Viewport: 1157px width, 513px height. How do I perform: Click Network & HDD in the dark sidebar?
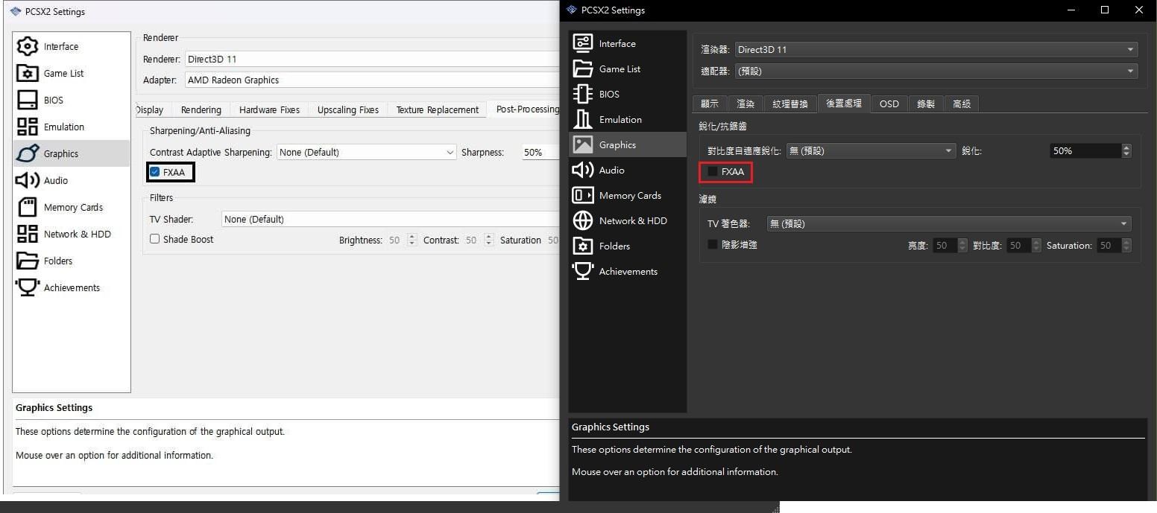click(x=632, y=220)
